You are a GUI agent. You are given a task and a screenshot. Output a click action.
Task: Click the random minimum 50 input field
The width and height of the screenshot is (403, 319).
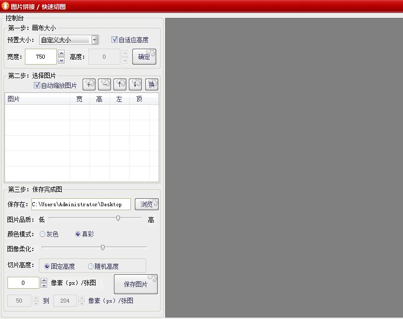point(19,301)
